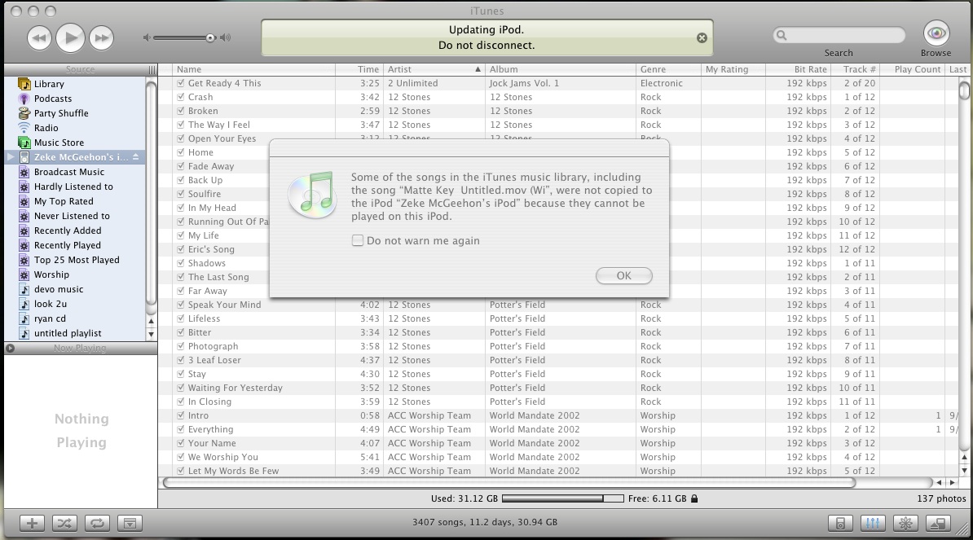Cancel iPod update with the X icon

(702, 37)
